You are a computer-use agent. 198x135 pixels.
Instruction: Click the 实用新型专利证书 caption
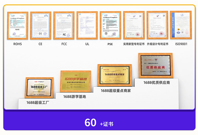(134, 44)
